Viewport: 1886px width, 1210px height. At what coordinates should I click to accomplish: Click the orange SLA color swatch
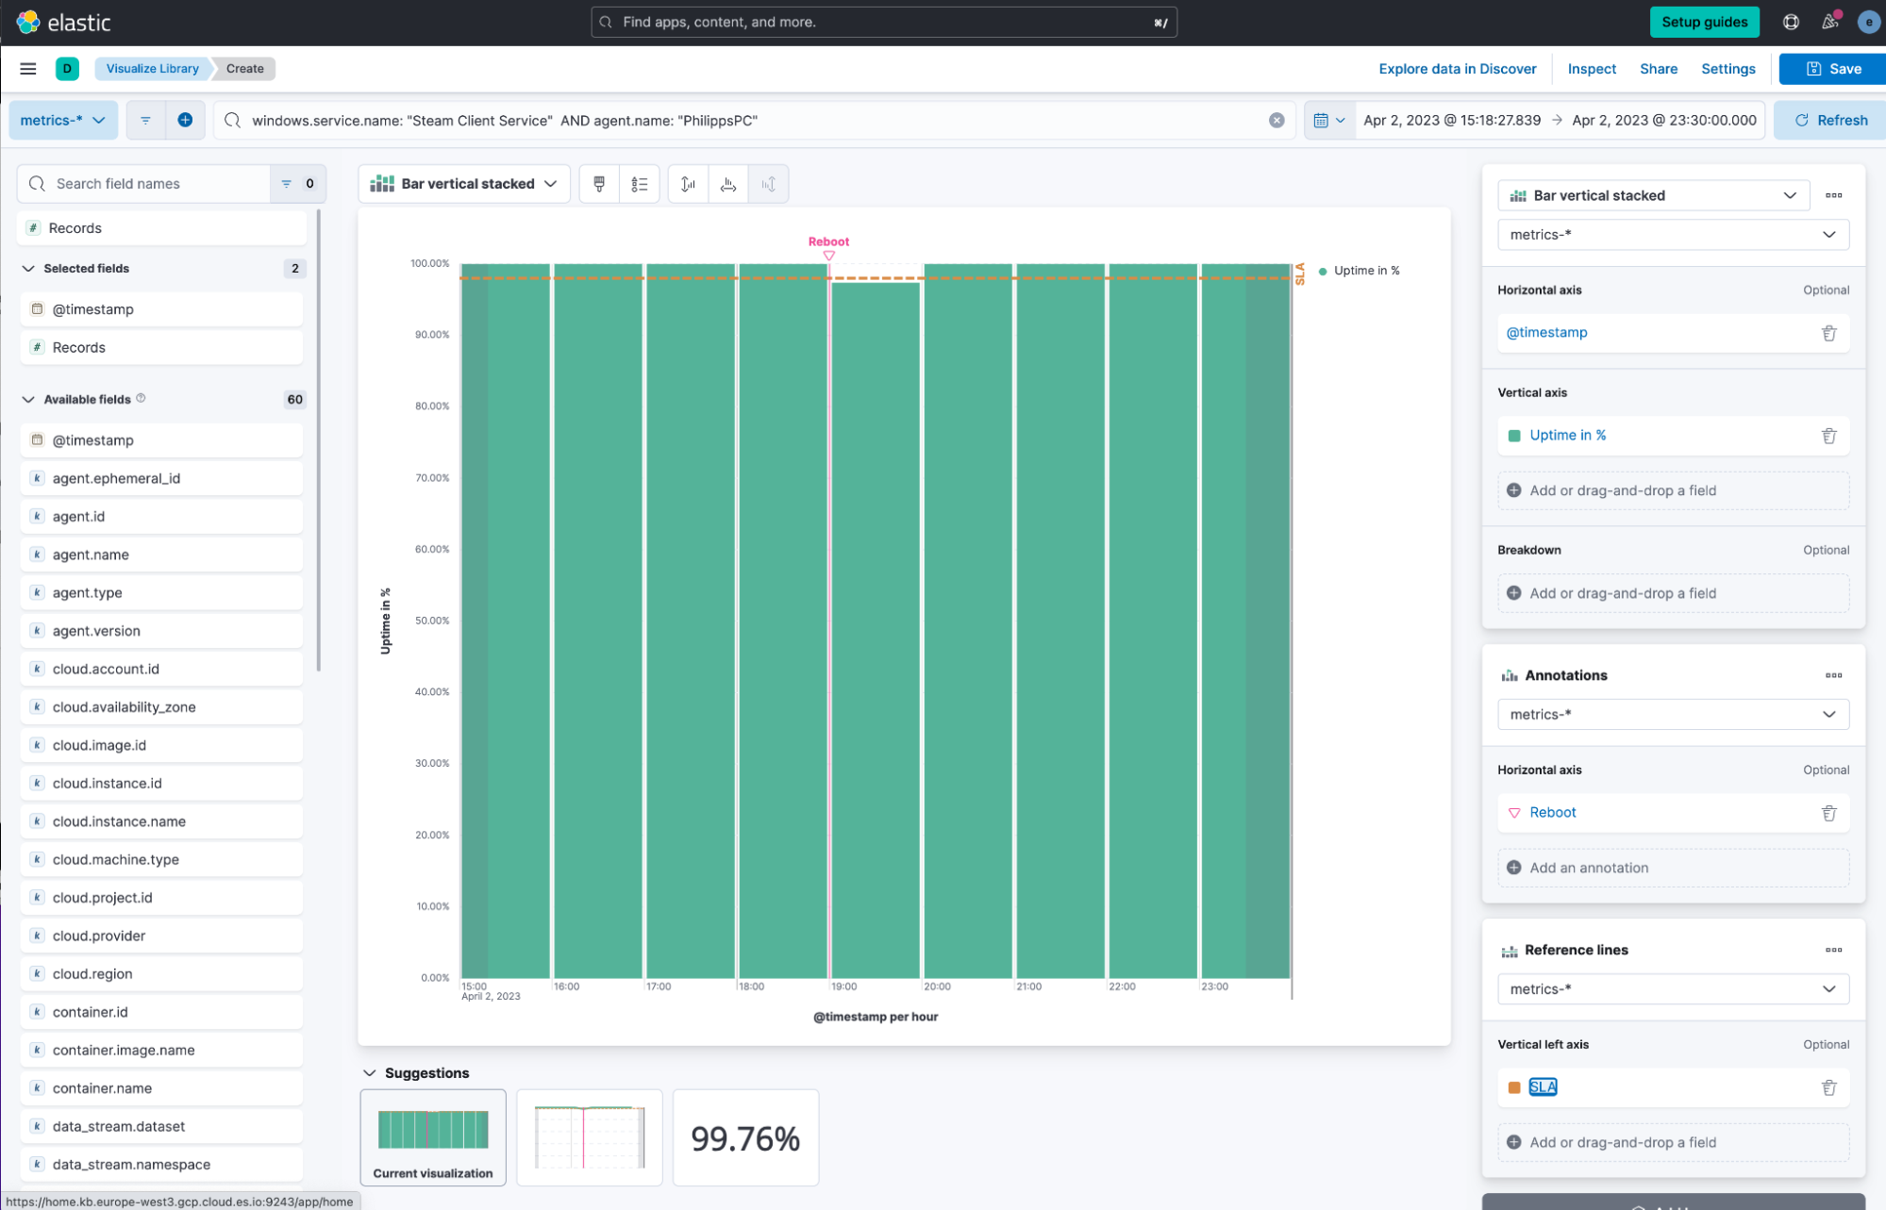tap(1514, 1087)
